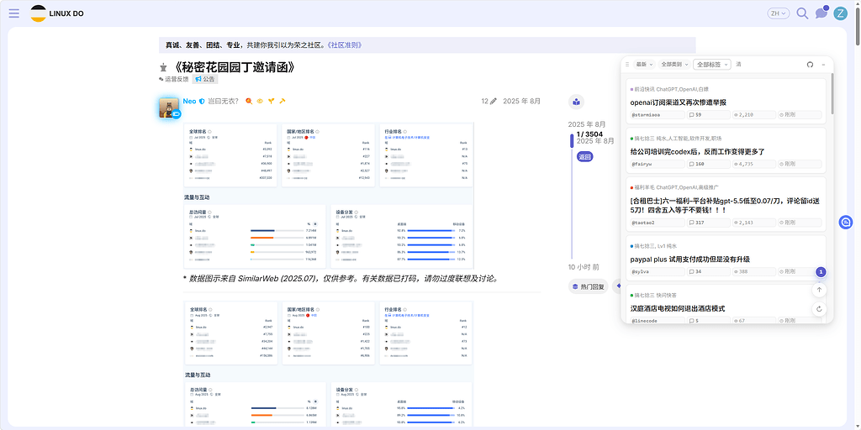Open the Neo username link
The width and height of the screenshot is (861, 430).
point(189,101)
